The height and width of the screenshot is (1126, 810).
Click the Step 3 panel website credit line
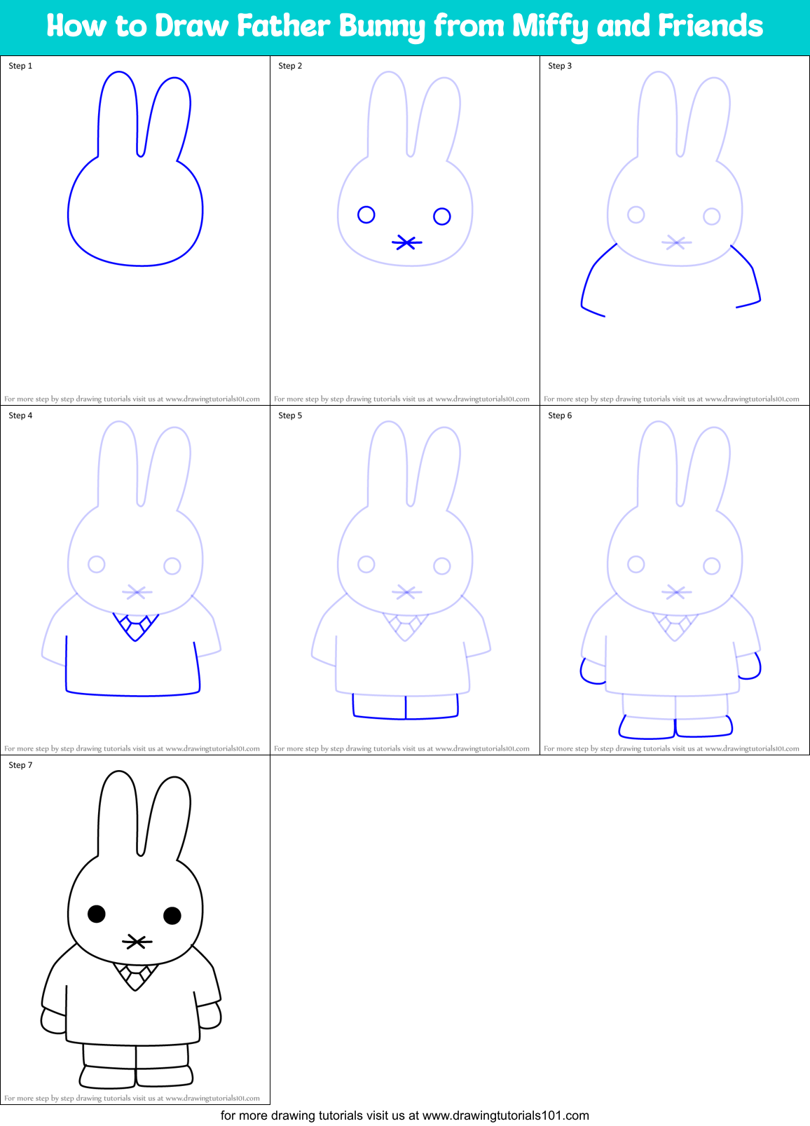pos(671,399)
